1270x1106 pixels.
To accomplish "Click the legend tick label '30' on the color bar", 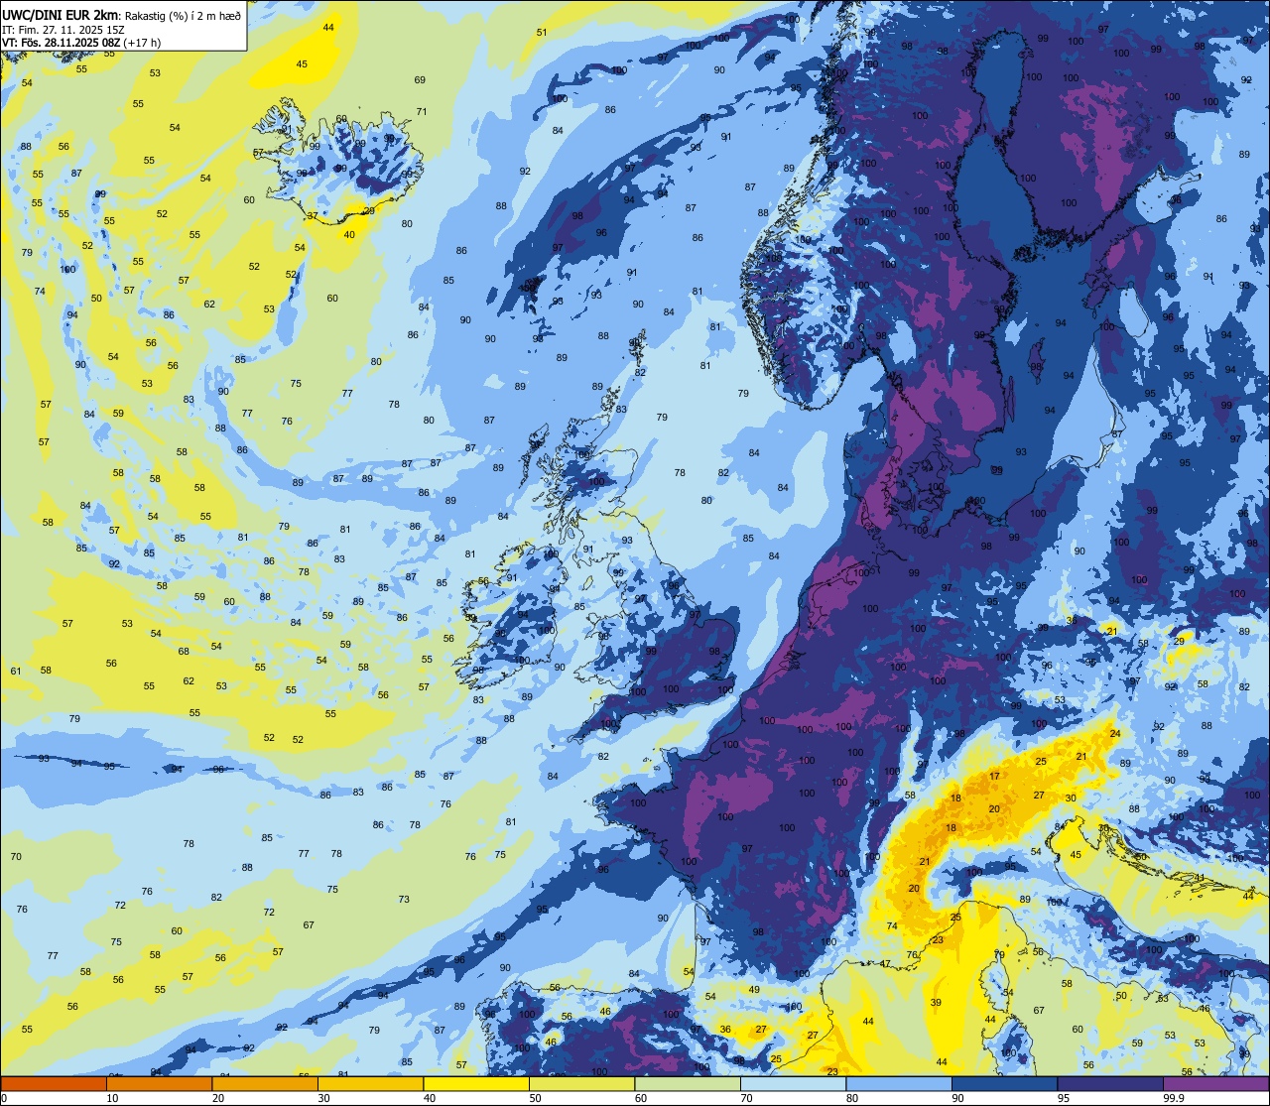I will point(323,1098).
